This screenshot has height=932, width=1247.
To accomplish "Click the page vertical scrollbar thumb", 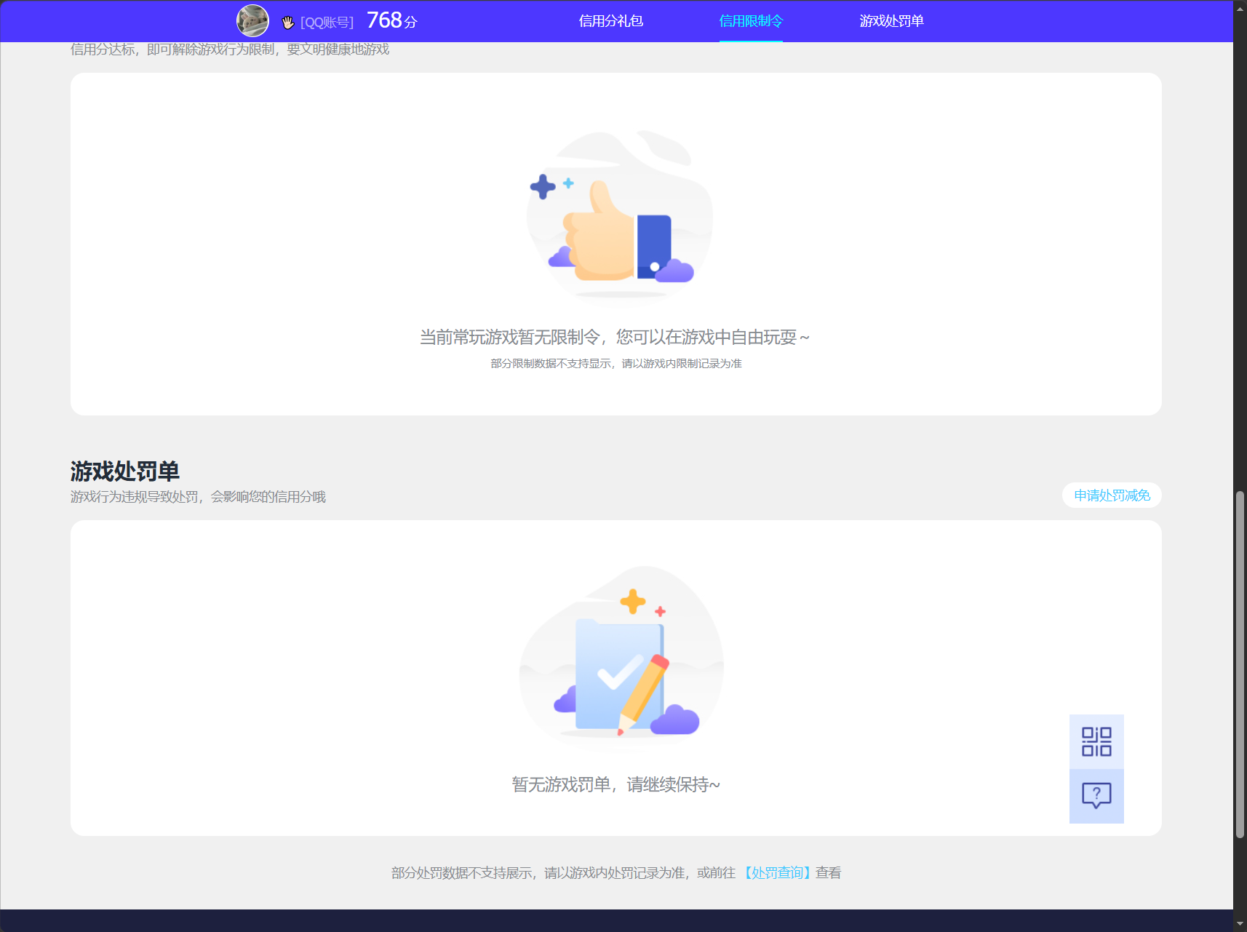I will click(x=1240, y=664).
